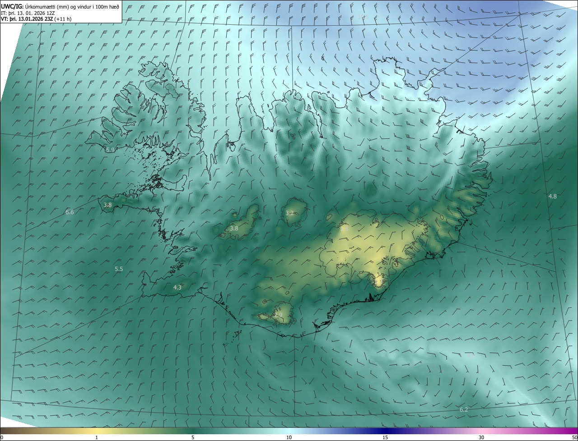Viewport: 578px width, 441px height.
Task: Select the initial time line 'IT: þri. 13. 01. 2026 12Z'
Action: pyautogui.click(x=28, y=13)
